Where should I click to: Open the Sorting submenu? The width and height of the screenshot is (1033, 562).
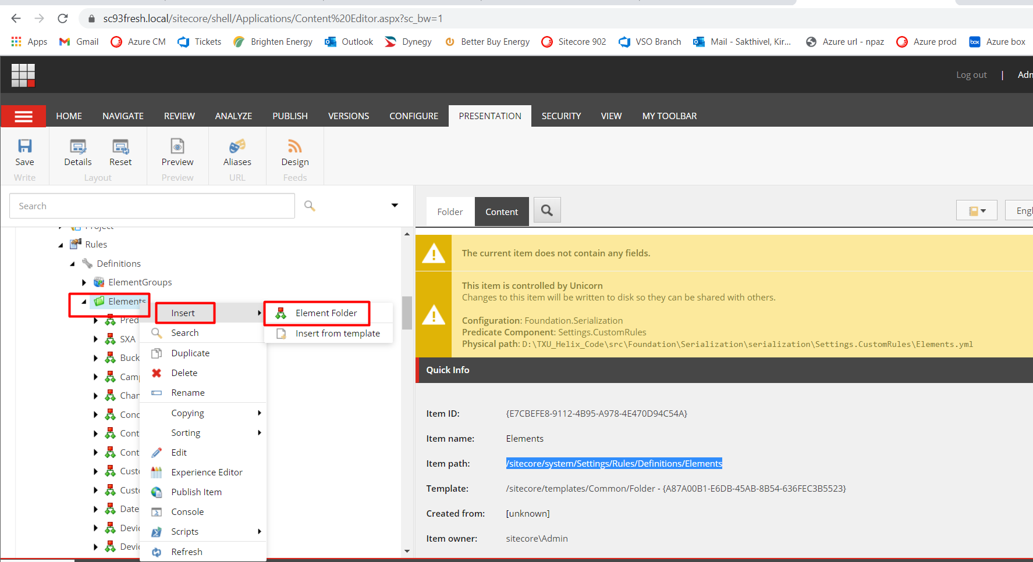tap(203, 433)
